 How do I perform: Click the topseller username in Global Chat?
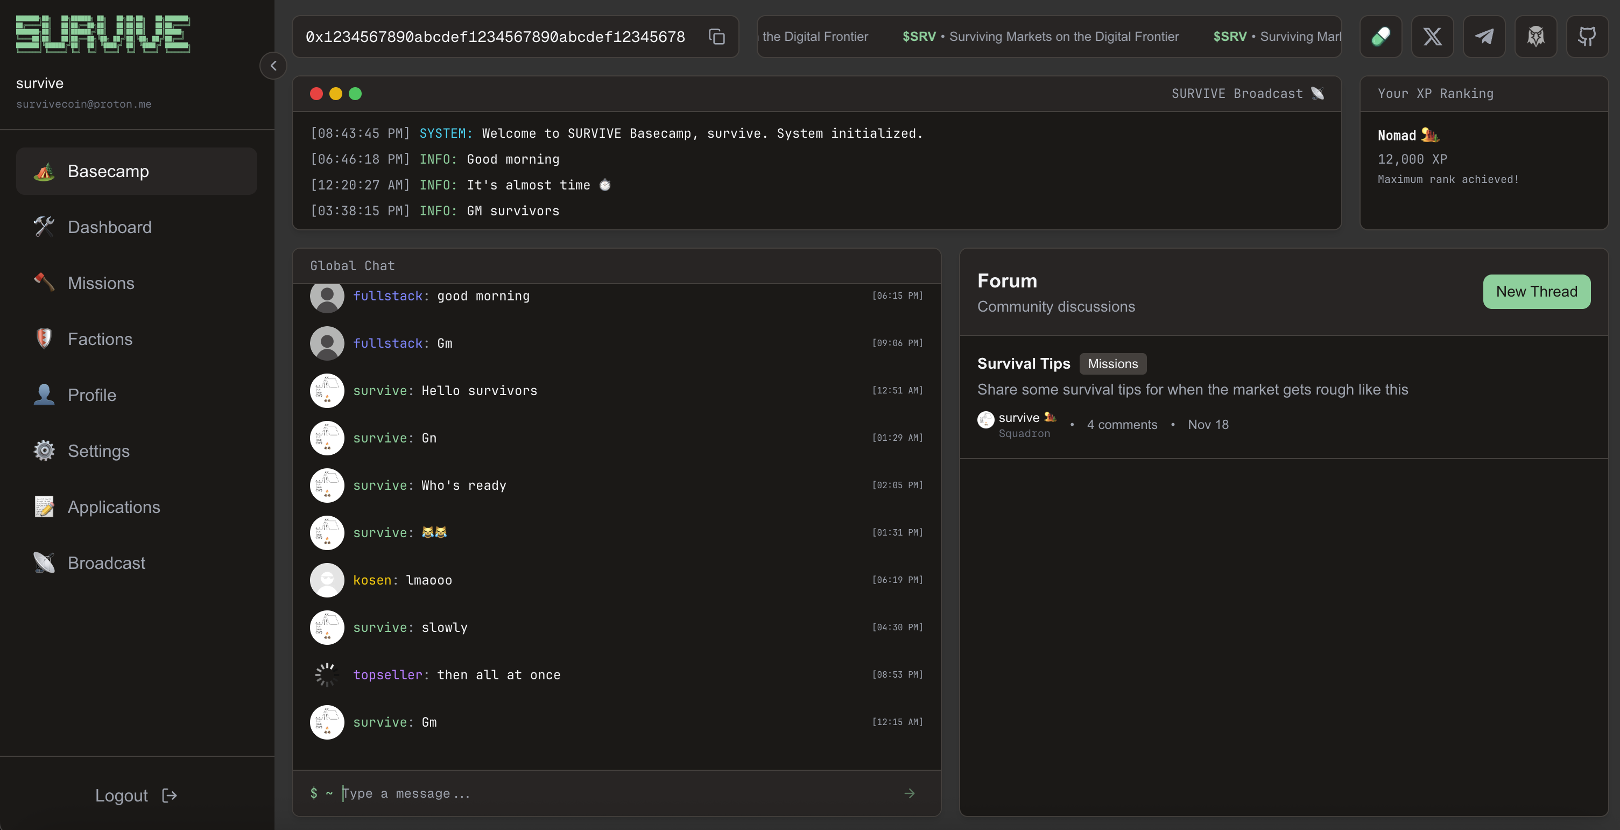(x=388, y=674)
